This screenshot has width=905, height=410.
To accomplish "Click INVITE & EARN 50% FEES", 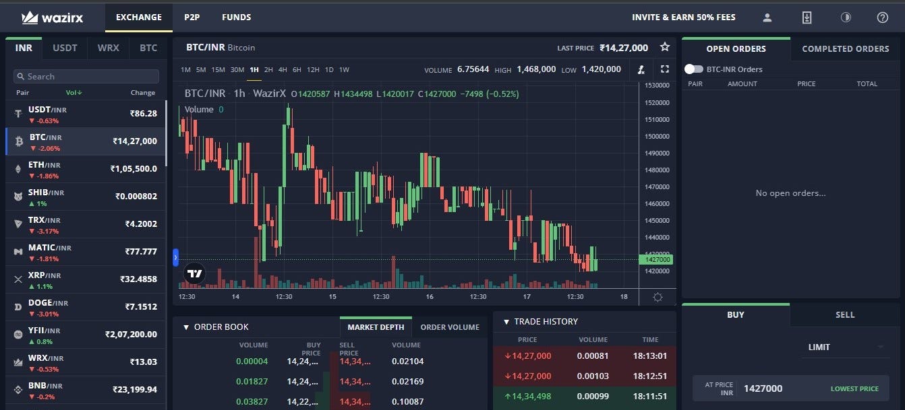I will (x=684, y=17).
